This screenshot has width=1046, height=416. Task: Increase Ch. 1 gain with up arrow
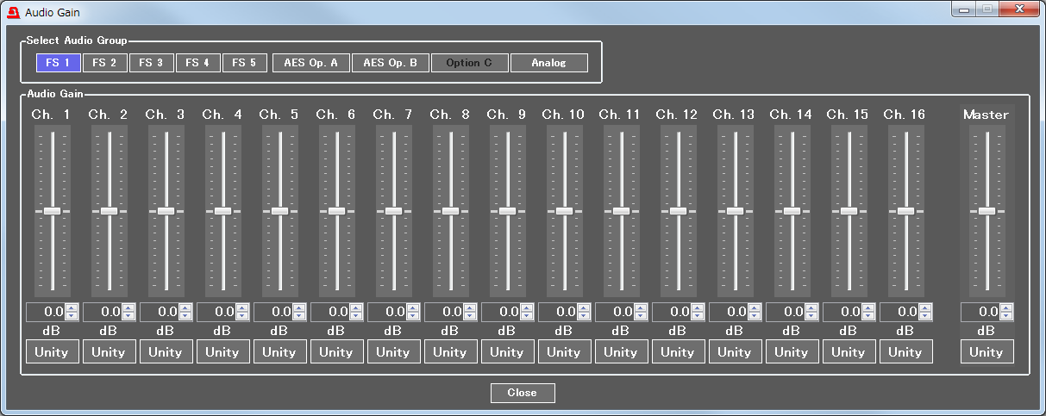pos(72,307)
